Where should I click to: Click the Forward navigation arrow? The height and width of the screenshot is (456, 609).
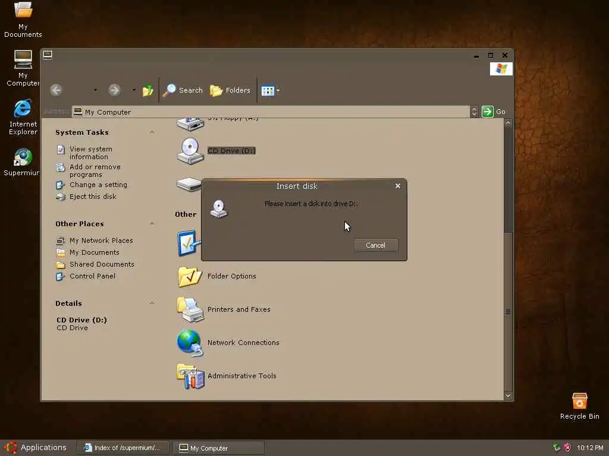[114, 90]
